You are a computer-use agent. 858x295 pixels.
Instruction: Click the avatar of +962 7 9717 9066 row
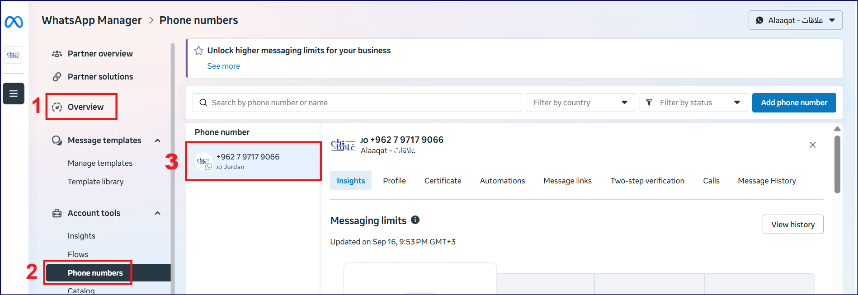point(203,161)
